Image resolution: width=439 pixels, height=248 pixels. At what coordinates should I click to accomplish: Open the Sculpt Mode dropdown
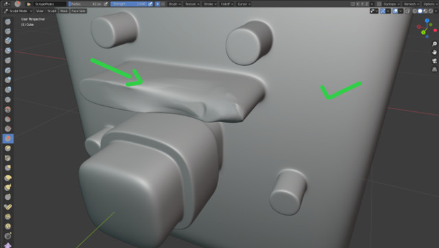pyautogui.click(x=18, y=11)
